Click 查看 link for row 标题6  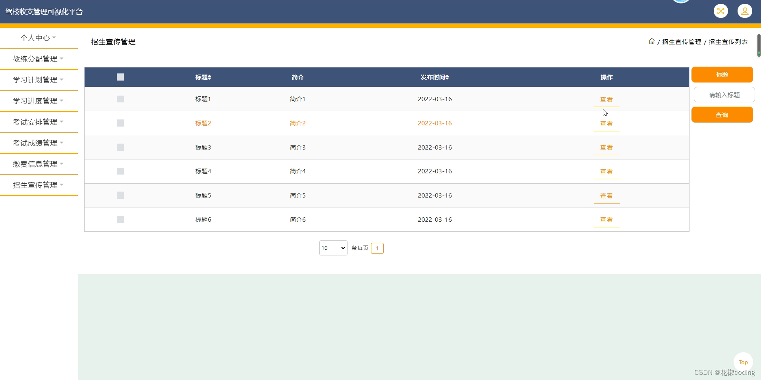pos(606,220)
